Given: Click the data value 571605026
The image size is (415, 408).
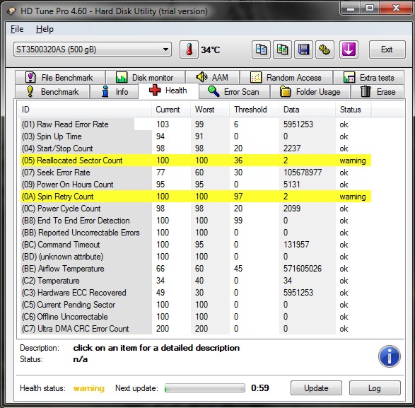Looking at the screenshot, I should 303,269.
